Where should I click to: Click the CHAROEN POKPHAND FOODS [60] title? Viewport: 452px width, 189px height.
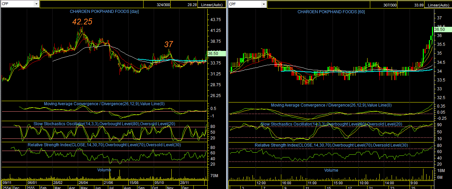[x=331, y=12]
